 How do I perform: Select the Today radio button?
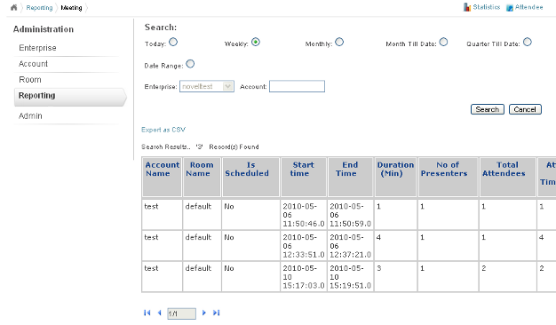click(x=173, y=42)
